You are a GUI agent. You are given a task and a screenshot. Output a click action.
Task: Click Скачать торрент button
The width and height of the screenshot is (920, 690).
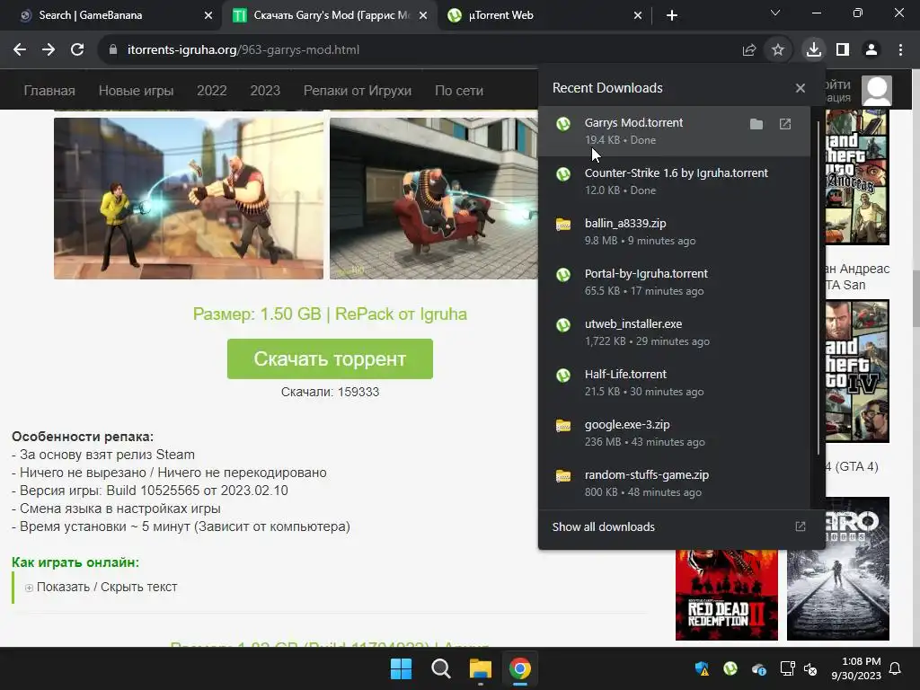click(330, 358)
